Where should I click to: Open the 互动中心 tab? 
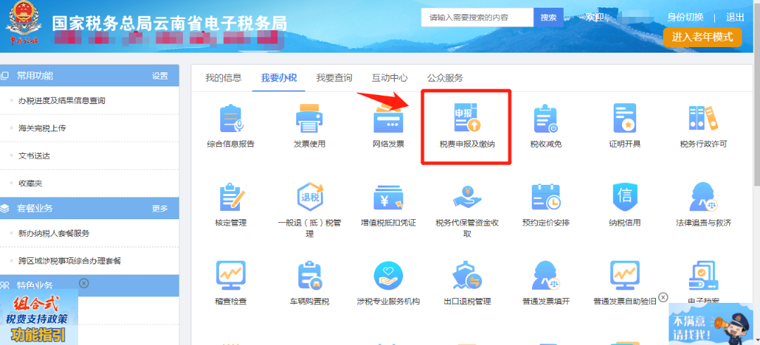click(390, 78)
